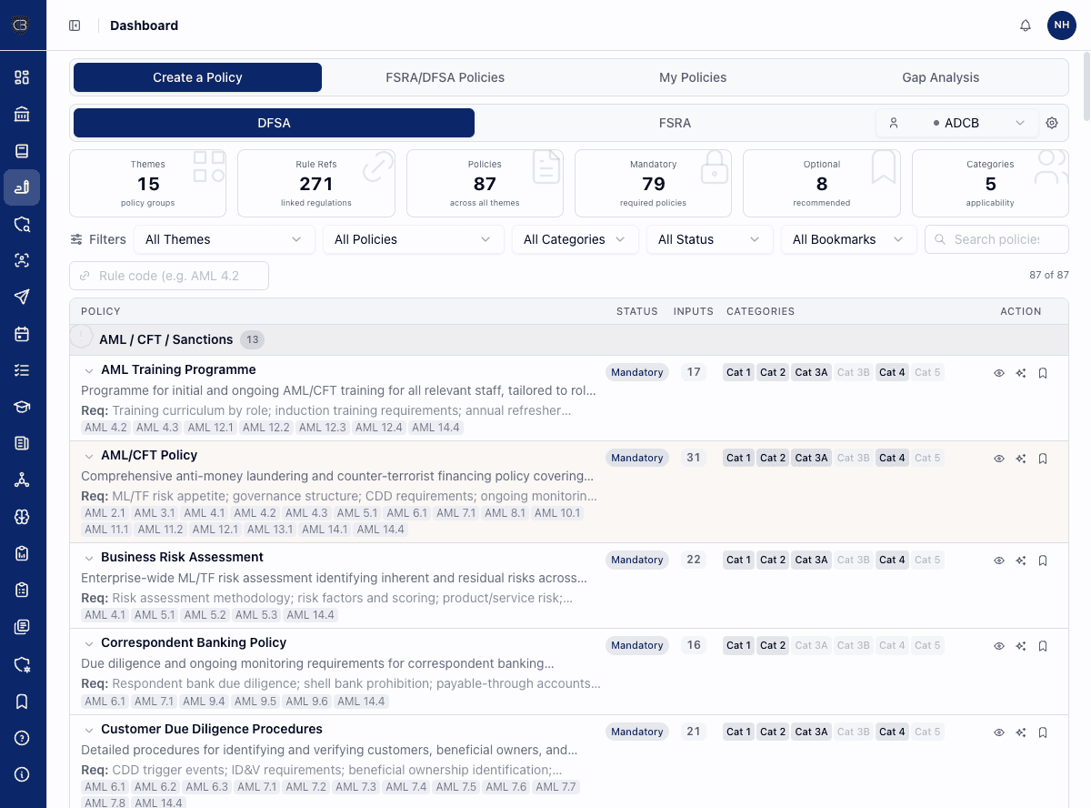Select the checklist icon in the sidebar
1091x808 pixels.
21,369
